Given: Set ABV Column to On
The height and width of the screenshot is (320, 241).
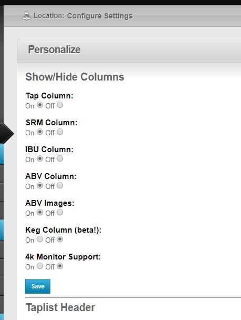Looking at the screenshot, I should (40, 185).
